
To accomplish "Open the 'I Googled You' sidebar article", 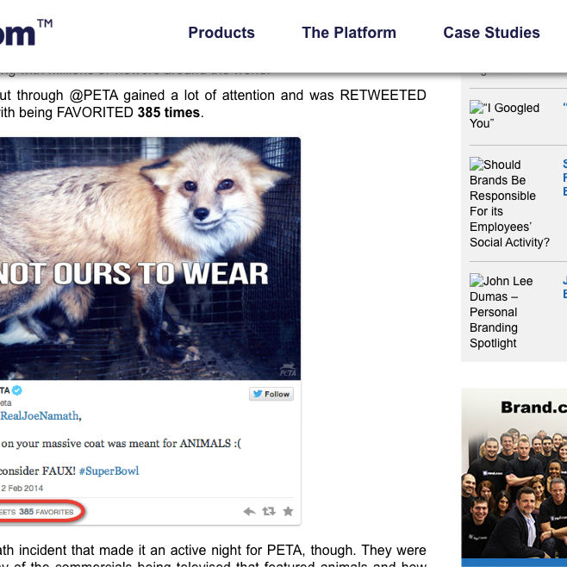I will point(504,115).
